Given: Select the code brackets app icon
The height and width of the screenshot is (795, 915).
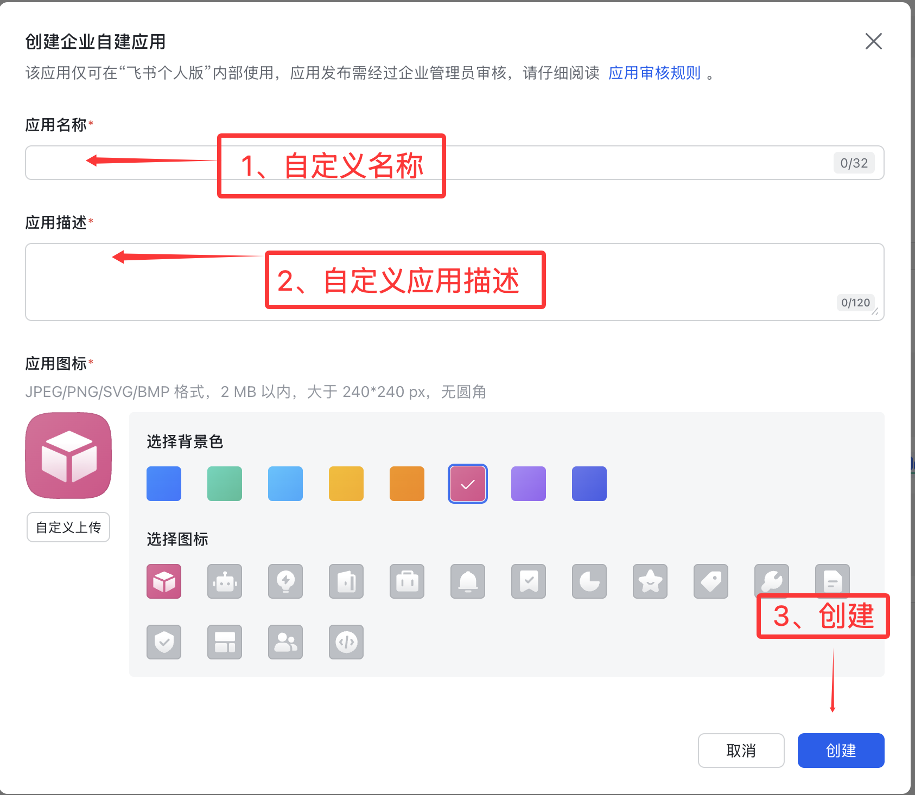Looking at the screenshot, I should (x=346, y=642).
